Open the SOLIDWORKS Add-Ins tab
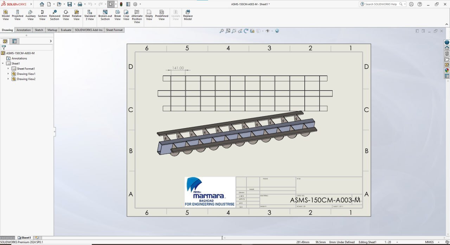This screenshot has width=450, height=245. point(89,30)
